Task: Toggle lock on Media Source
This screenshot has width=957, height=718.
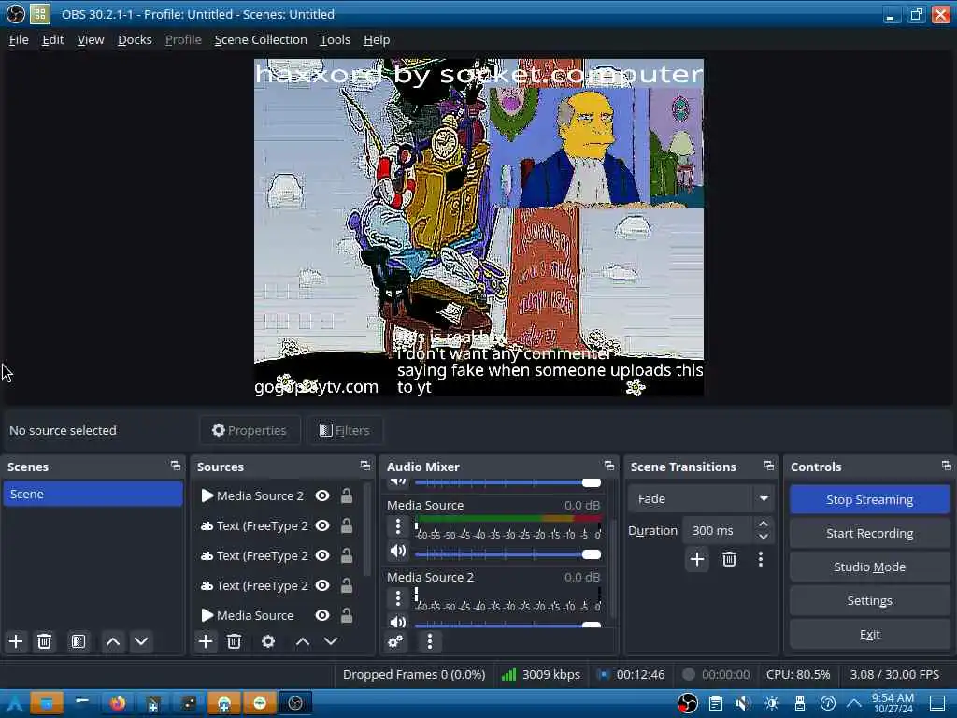Action: click(347, 615)
